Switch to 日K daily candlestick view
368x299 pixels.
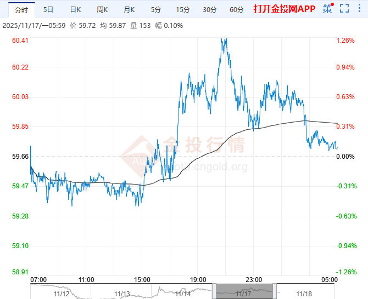click(x=75, y=10)
